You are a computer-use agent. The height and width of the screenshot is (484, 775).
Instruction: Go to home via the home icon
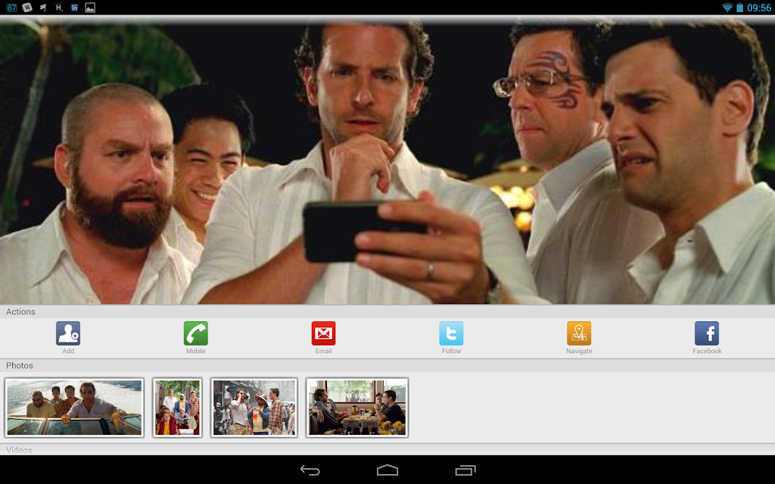387,470
